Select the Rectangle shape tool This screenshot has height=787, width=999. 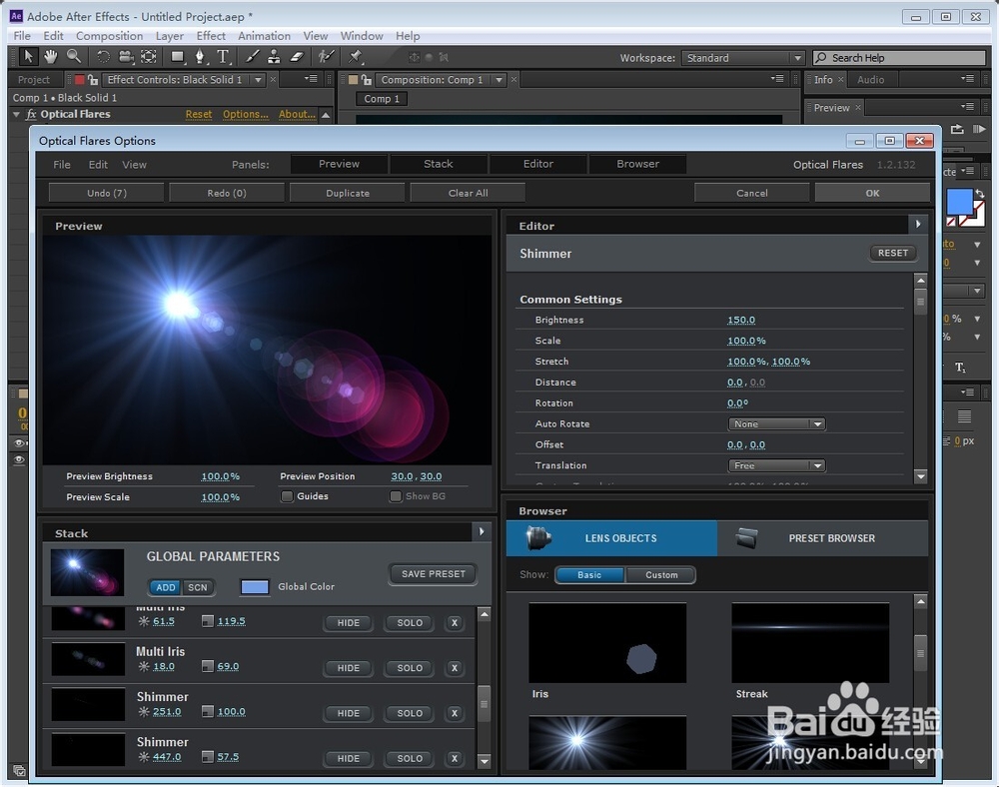tap(178, 57)
